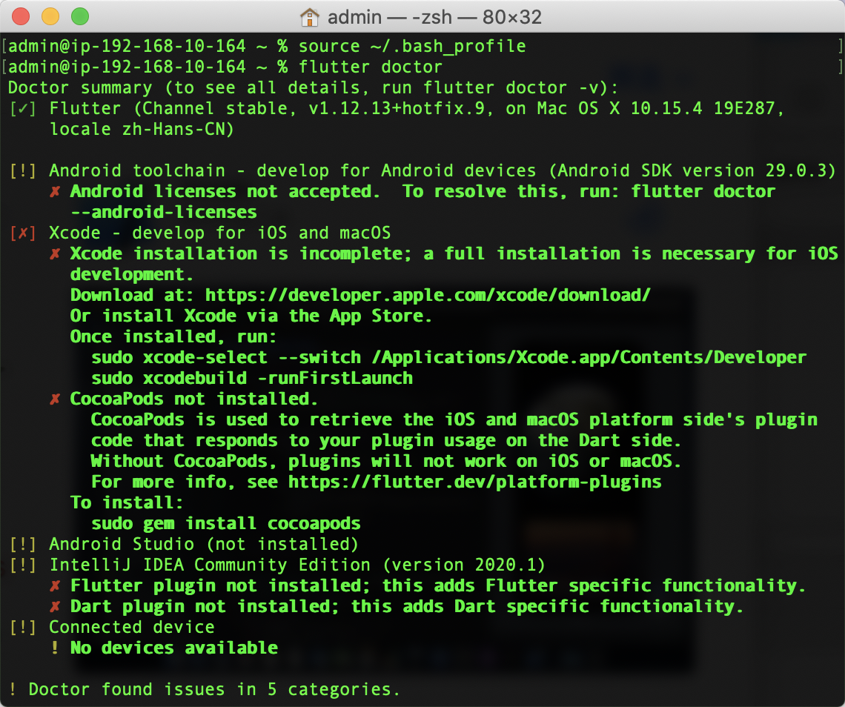This screenshot has width=845, height=707.
Task: Click 'Android Studio (not installed)' line
Action: pos(204,544)
